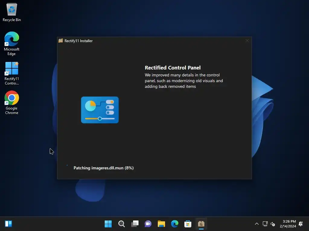The height and width of the screenshot is (231, 309).
Task: Launch the Chat app from taskbar
Action: (x=148, y=224)
